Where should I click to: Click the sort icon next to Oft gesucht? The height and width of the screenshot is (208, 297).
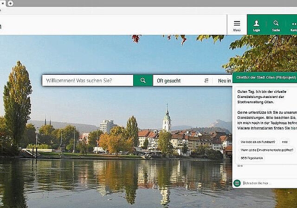[x=206, y=80]
